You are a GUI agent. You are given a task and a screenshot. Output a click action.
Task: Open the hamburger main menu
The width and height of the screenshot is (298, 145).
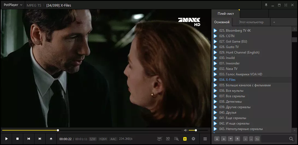[205, 139]
